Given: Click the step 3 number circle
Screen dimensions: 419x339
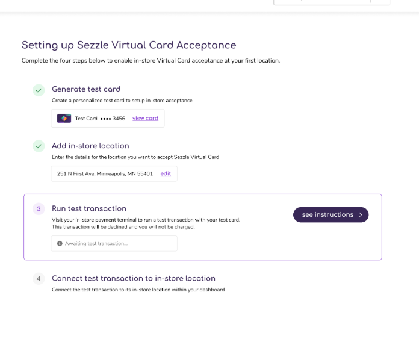Looking at the screenshot, I should 39,209.
